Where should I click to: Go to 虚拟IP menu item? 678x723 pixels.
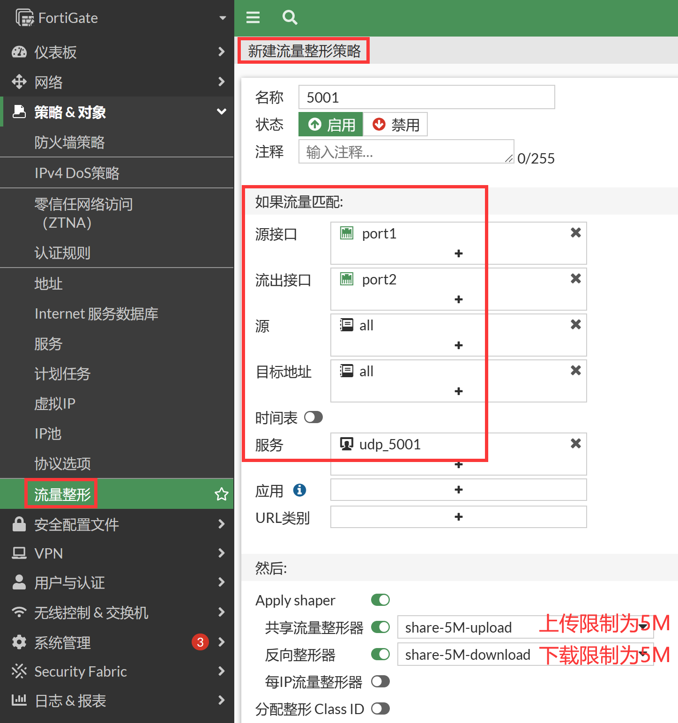[x=55, y=403]
